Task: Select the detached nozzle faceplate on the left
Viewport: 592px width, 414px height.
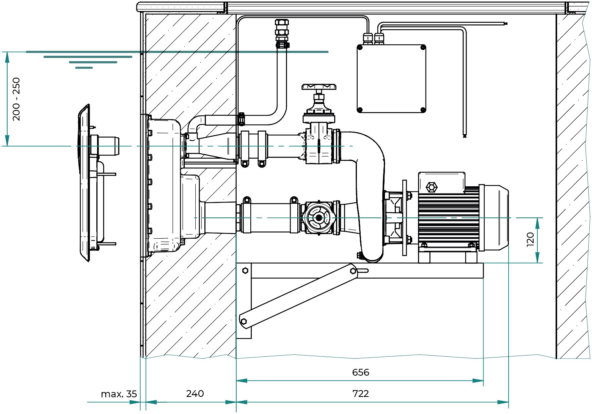Action: click(85, 182)
